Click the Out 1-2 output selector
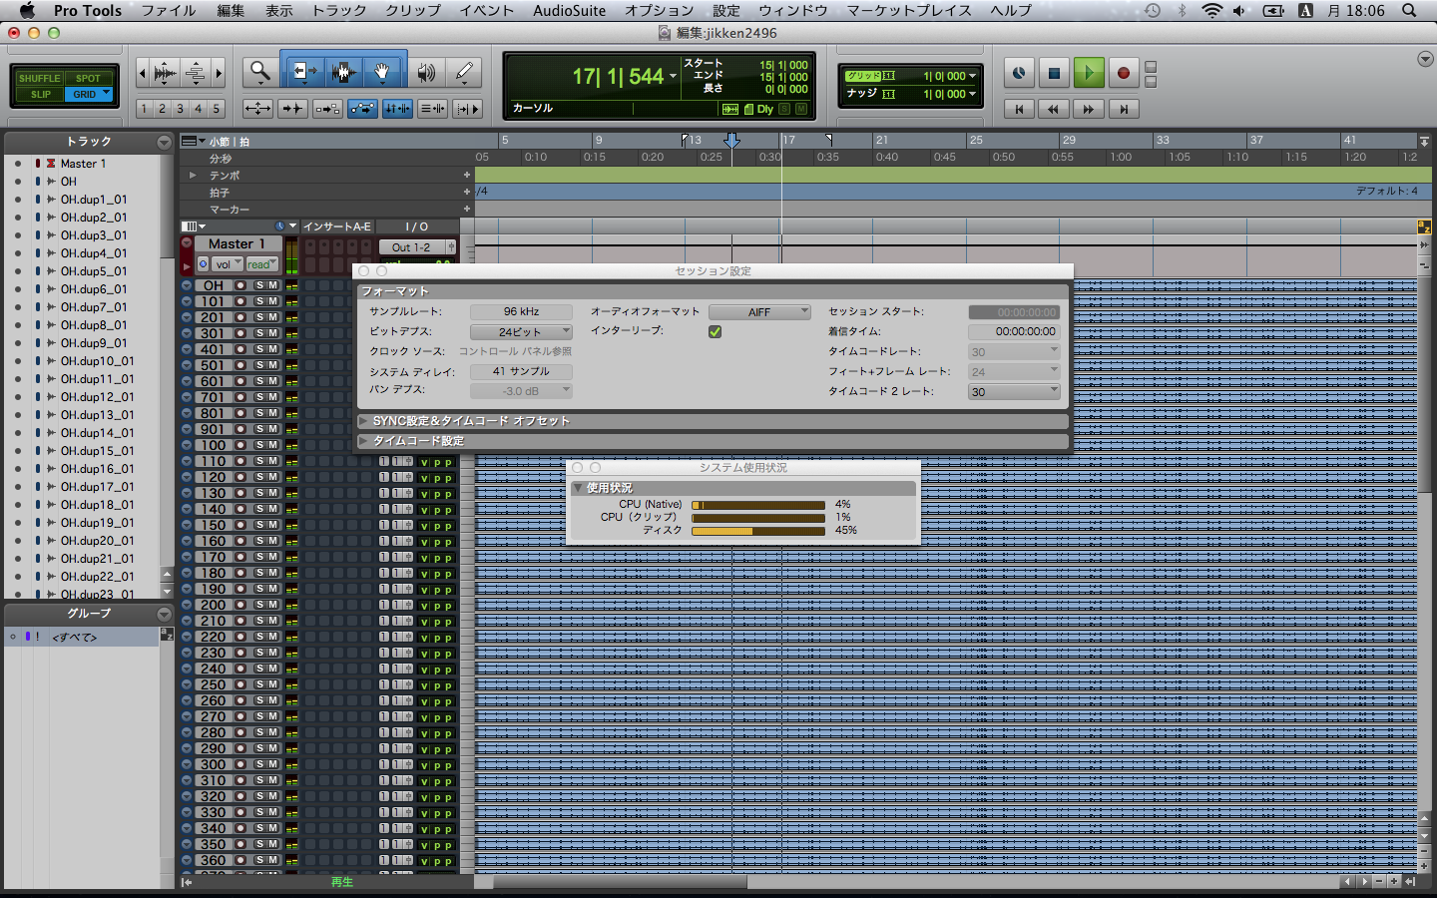 click(x=411, y=246)
